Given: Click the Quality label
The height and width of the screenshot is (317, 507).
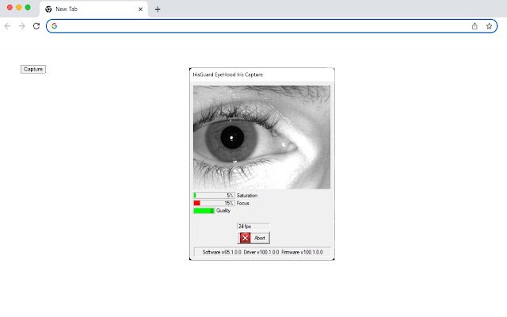Looking at the screenshot, I should pos(223,211).
